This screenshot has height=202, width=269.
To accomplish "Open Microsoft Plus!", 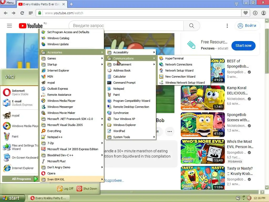I will click(x=72, y=161).
